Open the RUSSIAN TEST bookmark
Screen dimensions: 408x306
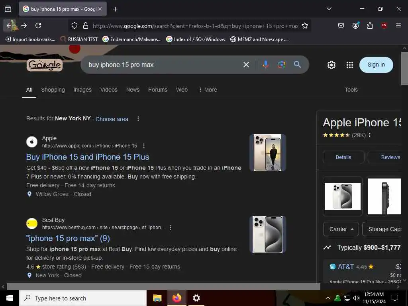[79, 39]
